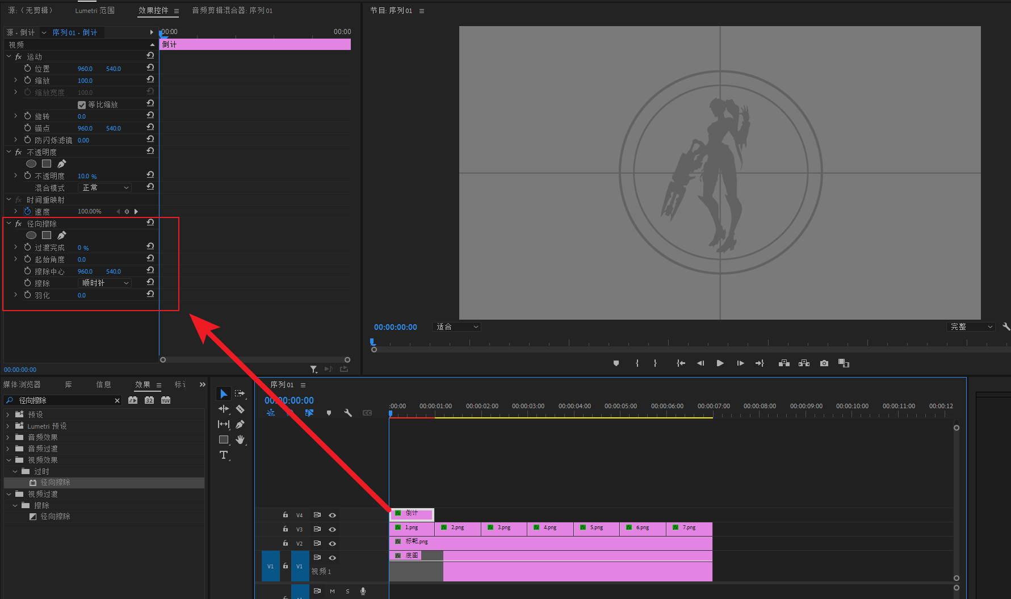Open the 混合模式 blend mode dropdown
The width and height of the screenshot is (1011, 599).
tap(106, 188)
